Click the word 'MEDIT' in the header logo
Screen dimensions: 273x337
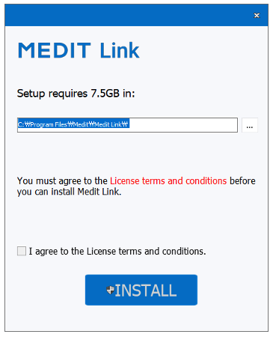pos(55,50)
